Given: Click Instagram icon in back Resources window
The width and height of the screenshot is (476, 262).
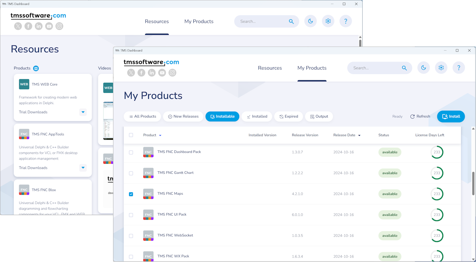Looking at the screenshot, I should coord(59,26).
